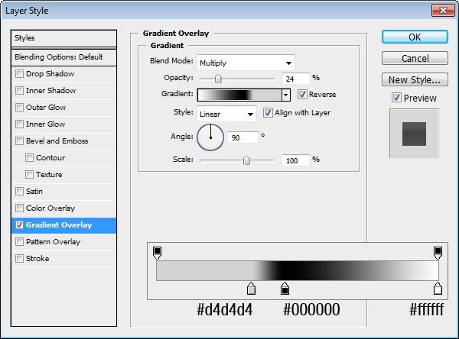Viewport: 459px width, 339px height.
Task: Enable the Color Overlay checkbox
Action: [19, 208]
